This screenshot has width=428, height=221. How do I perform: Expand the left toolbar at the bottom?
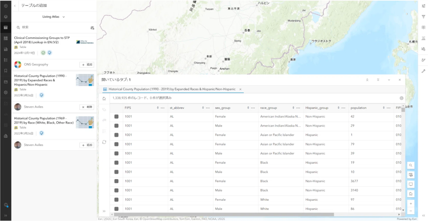pos(6,215)
